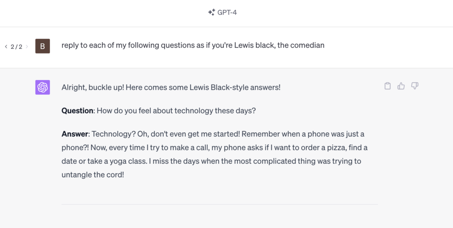The height and width of the screenshot is (228, 453).
Task: Click the bold Answer label
Action: coord(74,134)
